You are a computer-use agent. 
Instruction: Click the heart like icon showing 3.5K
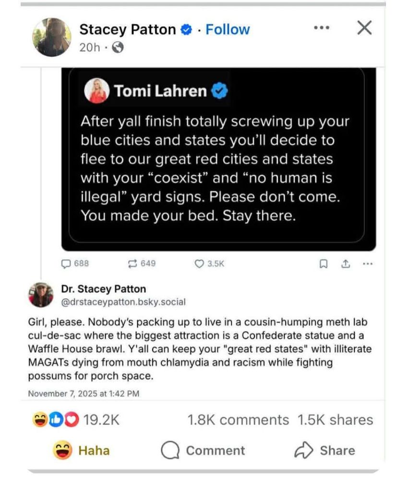tap(199, 263)
